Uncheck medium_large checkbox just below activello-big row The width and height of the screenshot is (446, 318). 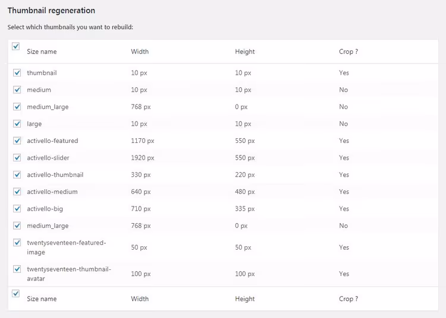(17, 226)
